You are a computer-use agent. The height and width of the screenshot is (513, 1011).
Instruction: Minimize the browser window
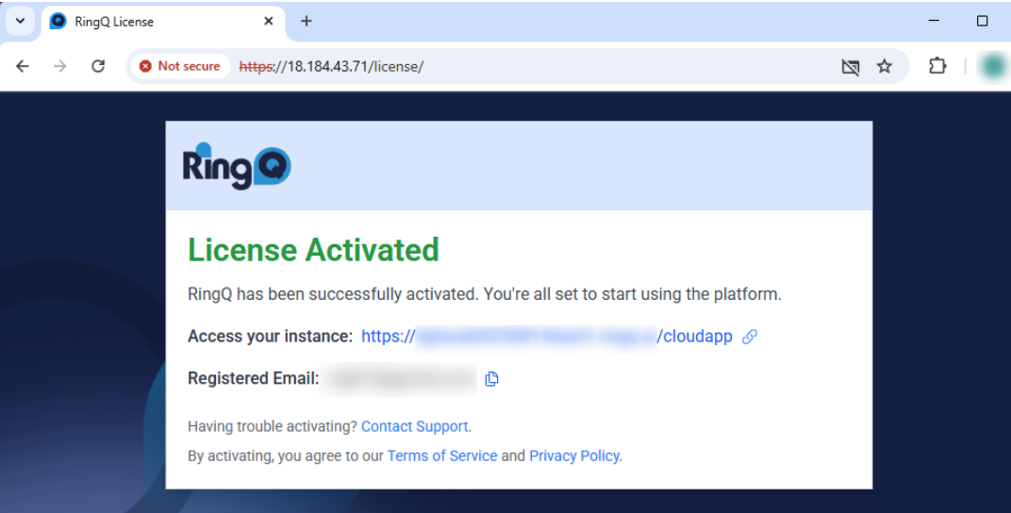(934, 21)
